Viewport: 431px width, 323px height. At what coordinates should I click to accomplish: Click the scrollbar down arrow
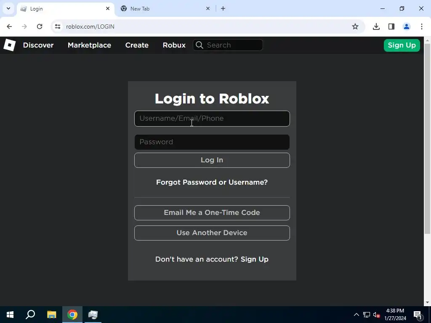[x=427, y=302]
